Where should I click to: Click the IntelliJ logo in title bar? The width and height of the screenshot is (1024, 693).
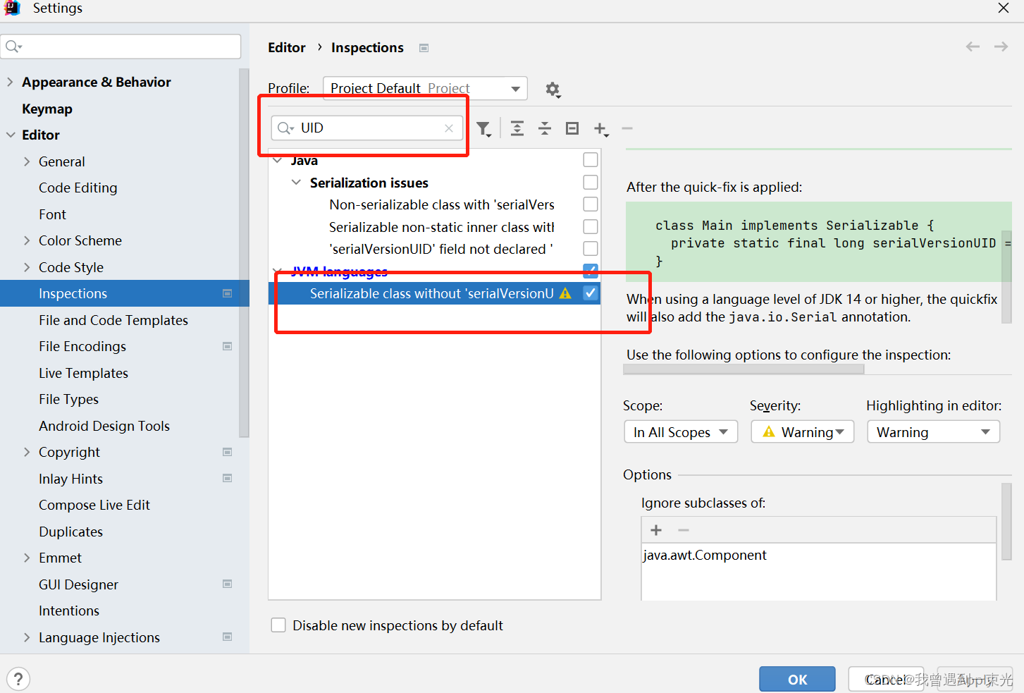click(12, 8)
